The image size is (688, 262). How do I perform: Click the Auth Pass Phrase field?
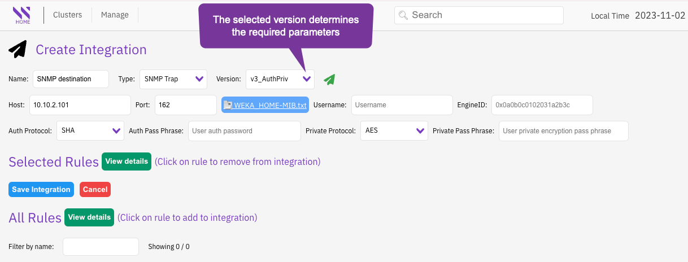pyautogui.click(x=244, y=131)
